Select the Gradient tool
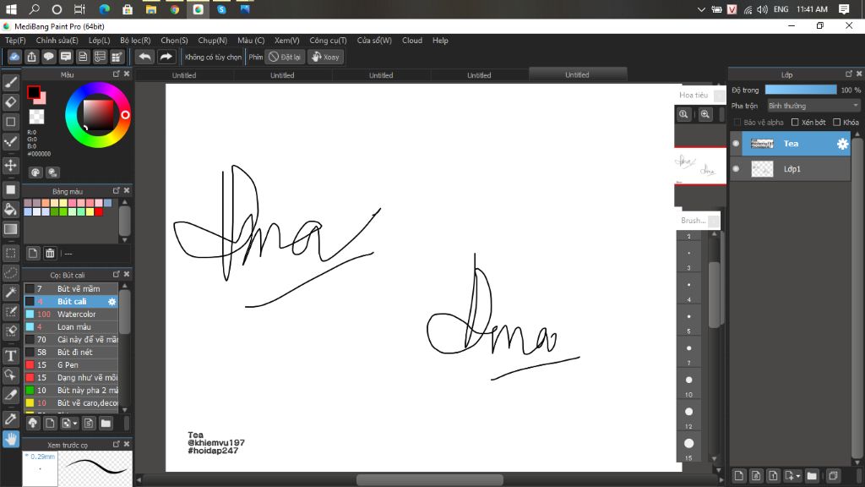The image size is (865, 487). 10,228
